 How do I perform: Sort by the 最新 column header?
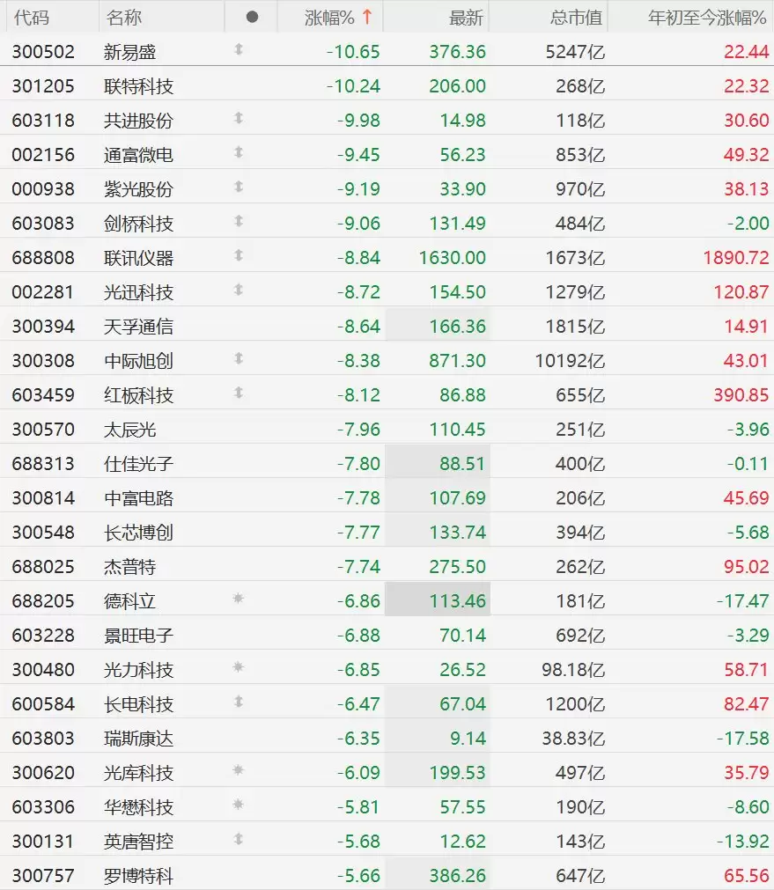[x=466, y=18]
